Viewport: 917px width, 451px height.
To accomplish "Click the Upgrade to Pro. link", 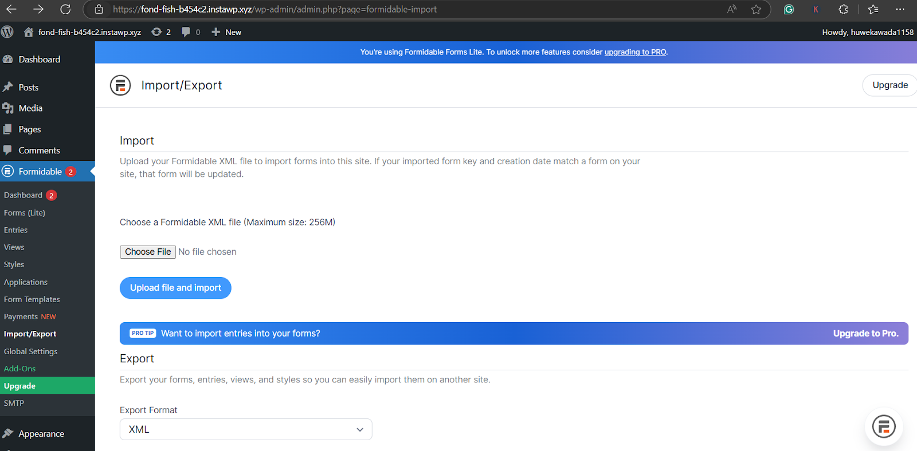I will click(865, 334).
